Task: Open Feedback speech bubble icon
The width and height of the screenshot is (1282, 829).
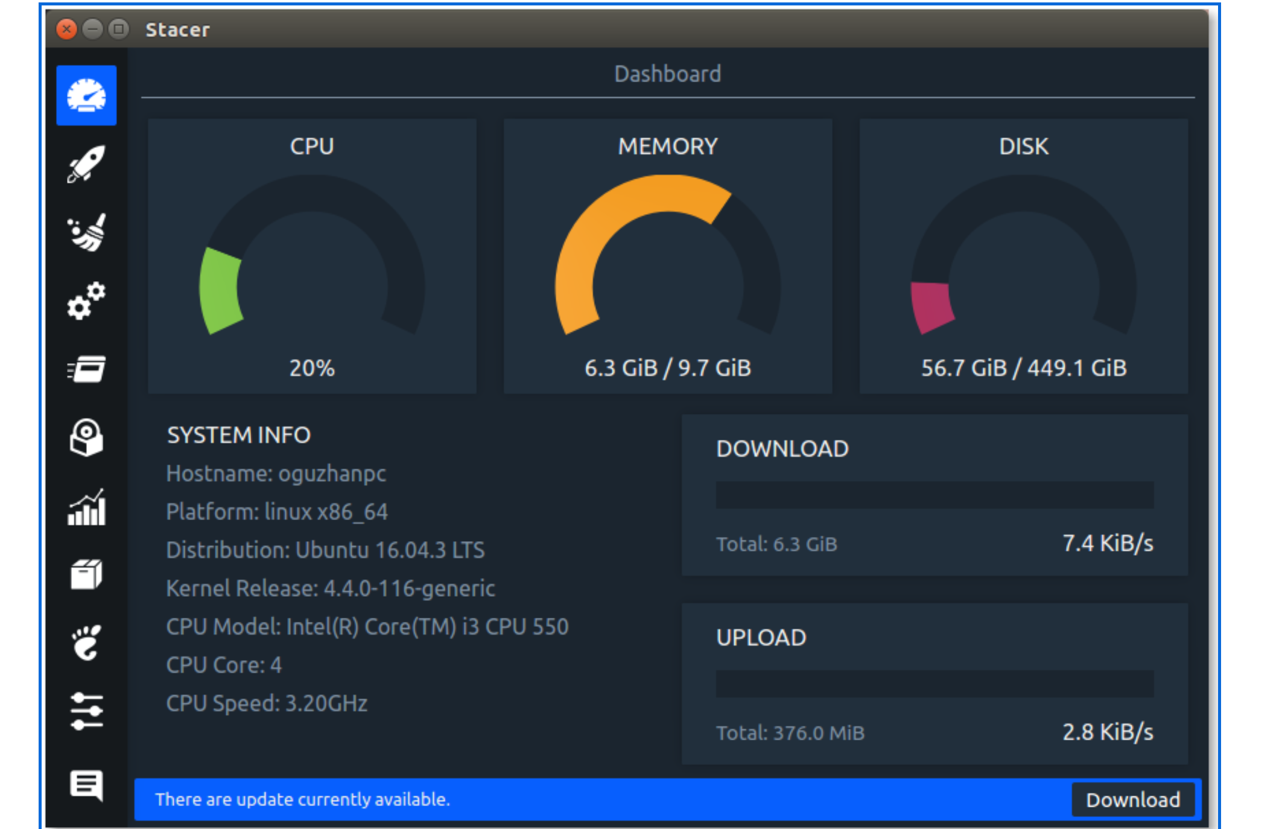Action: 86,786
